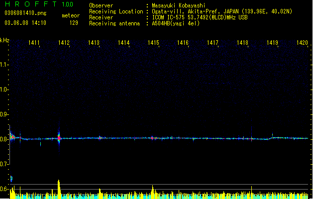Click the 'Receiving Location' field label
The height and width of the screenshot is (199, 313).
click(x=116, y=11)
